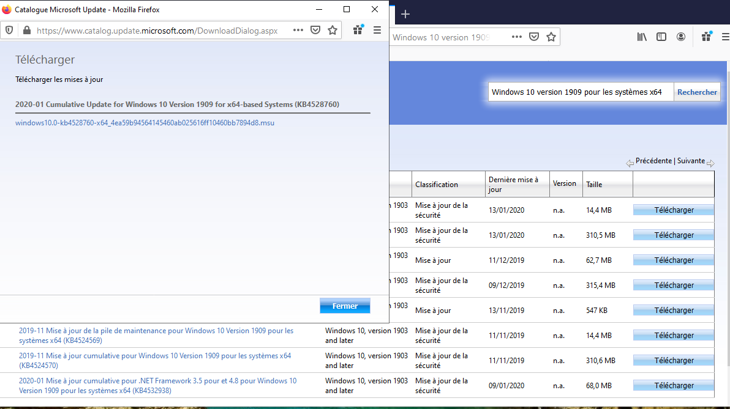
Task: Click the 547 KB size cell
Action: tap(596, 311)
